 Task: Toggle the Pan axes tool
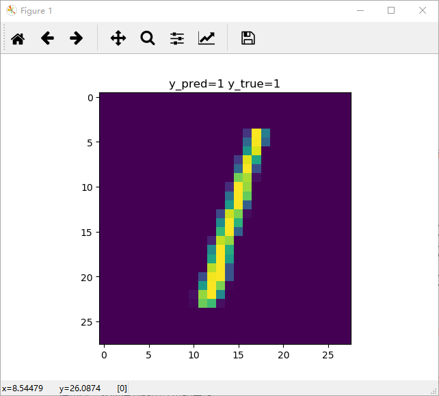(118, 38)
